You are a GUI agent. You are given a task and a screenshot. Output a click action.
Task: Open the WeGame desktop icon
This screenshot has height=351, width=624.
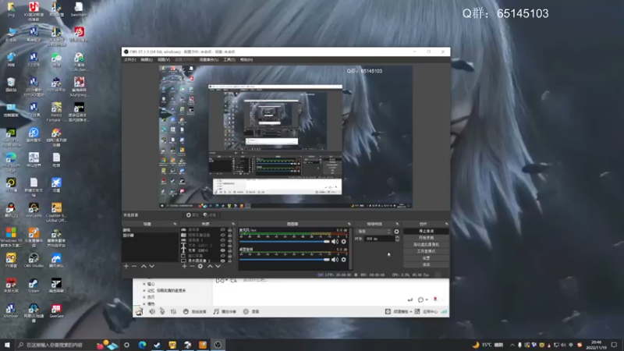pyautogui.click(x=34, y=210)
